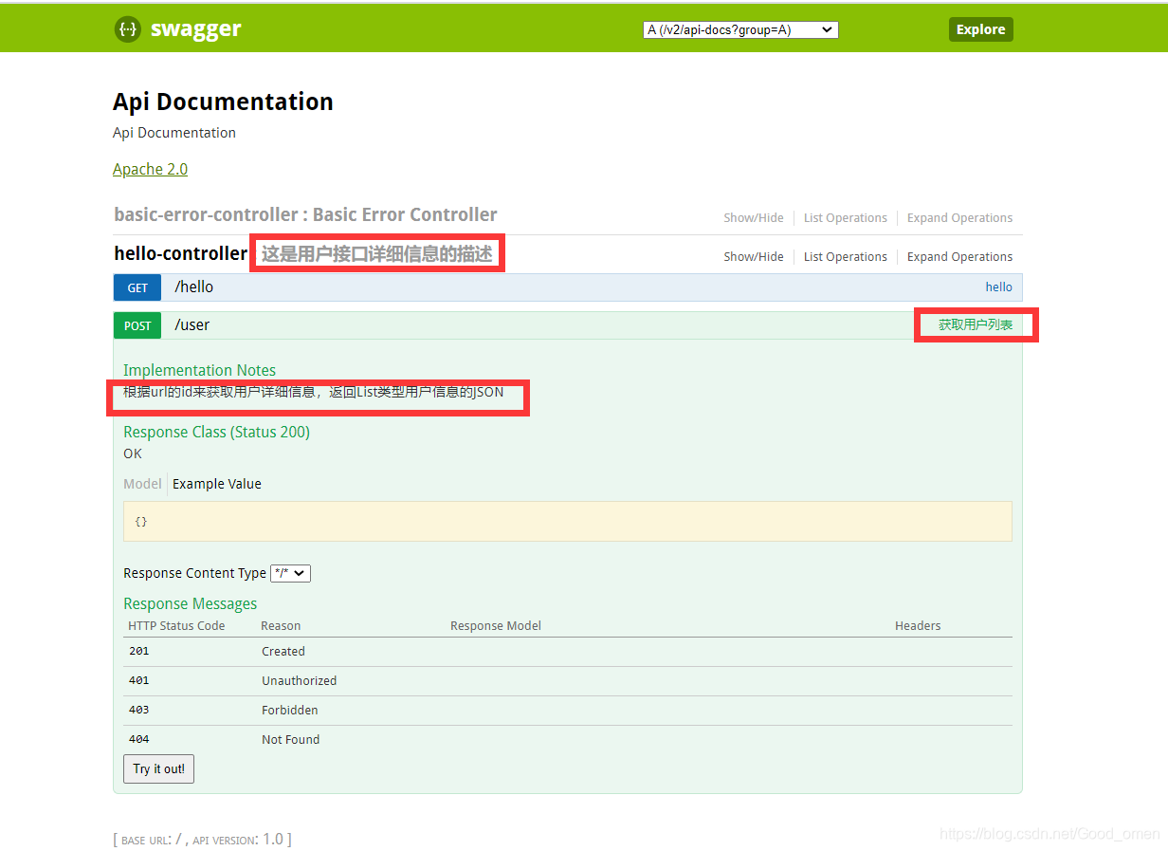Switch to the Model tab
Viewport: 1168px width, 851px height.
(142, 484)
